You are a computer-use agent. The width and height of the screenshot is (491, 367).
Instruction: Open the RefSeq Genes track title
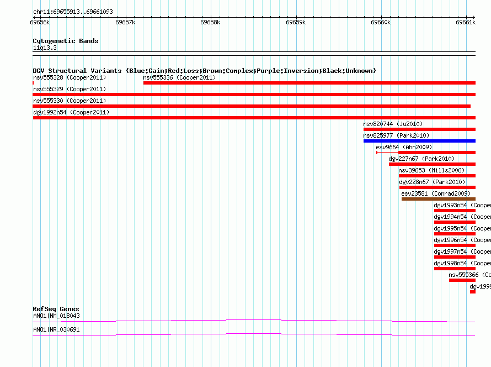(56, 309)
